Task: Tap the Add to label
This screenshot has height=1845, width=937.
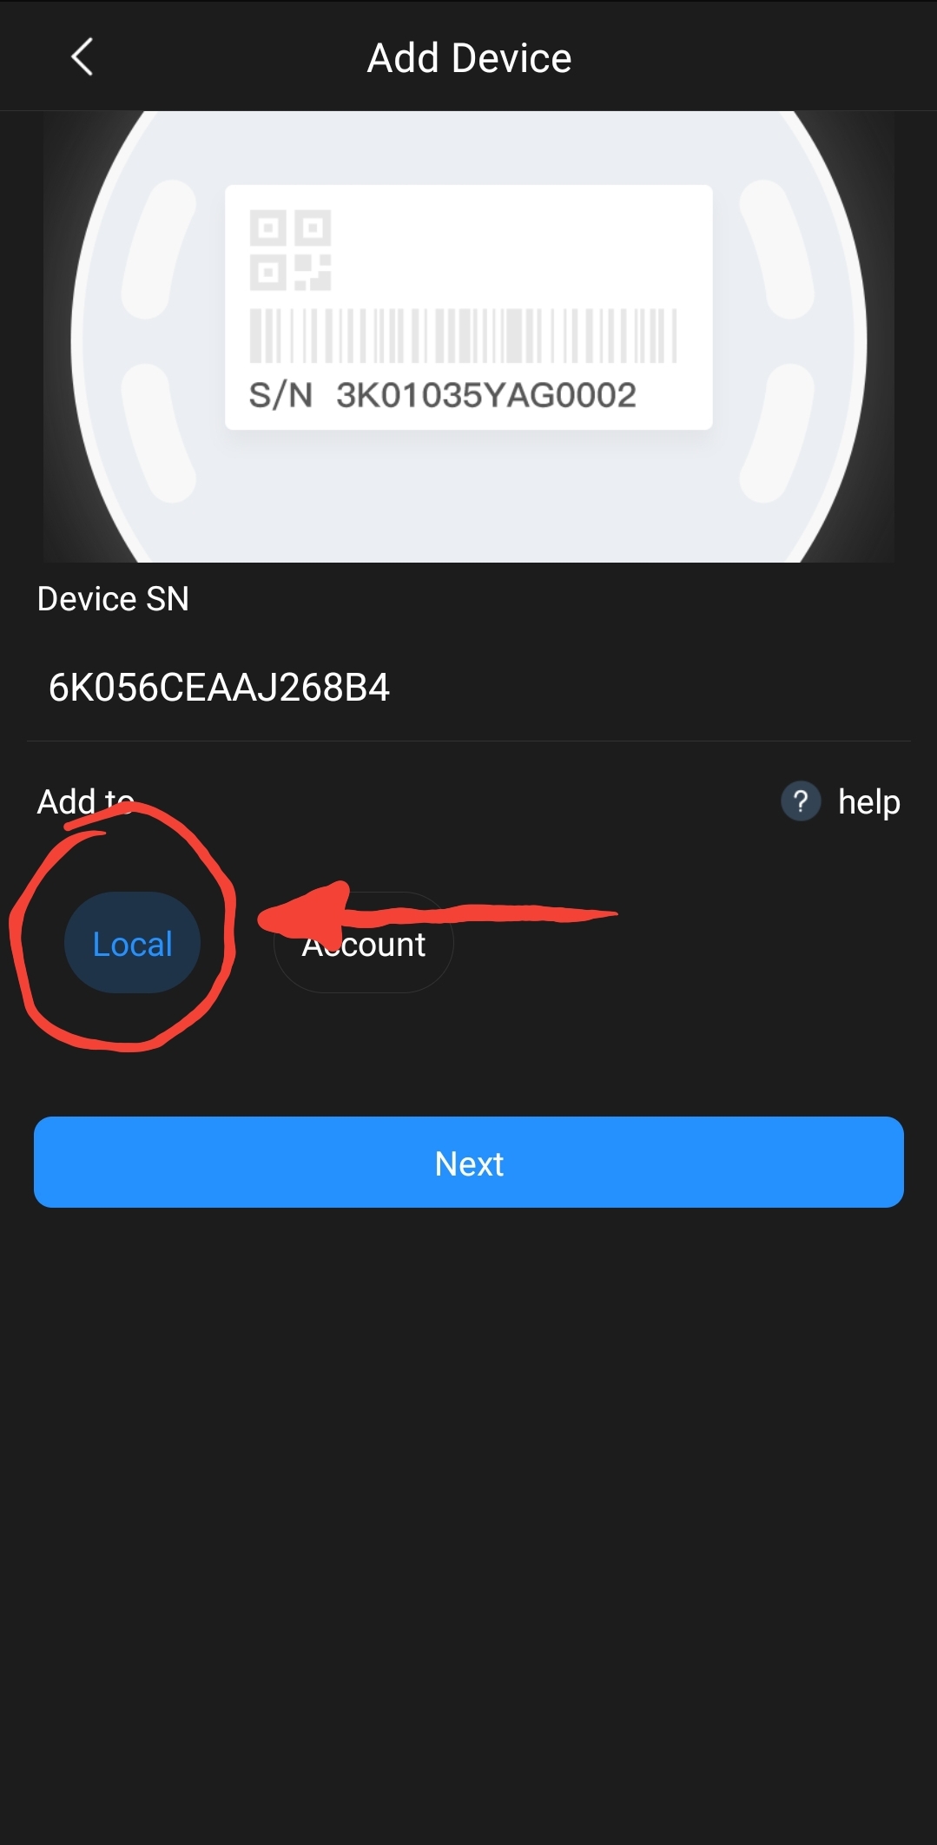Action: [x=85, y=801]
